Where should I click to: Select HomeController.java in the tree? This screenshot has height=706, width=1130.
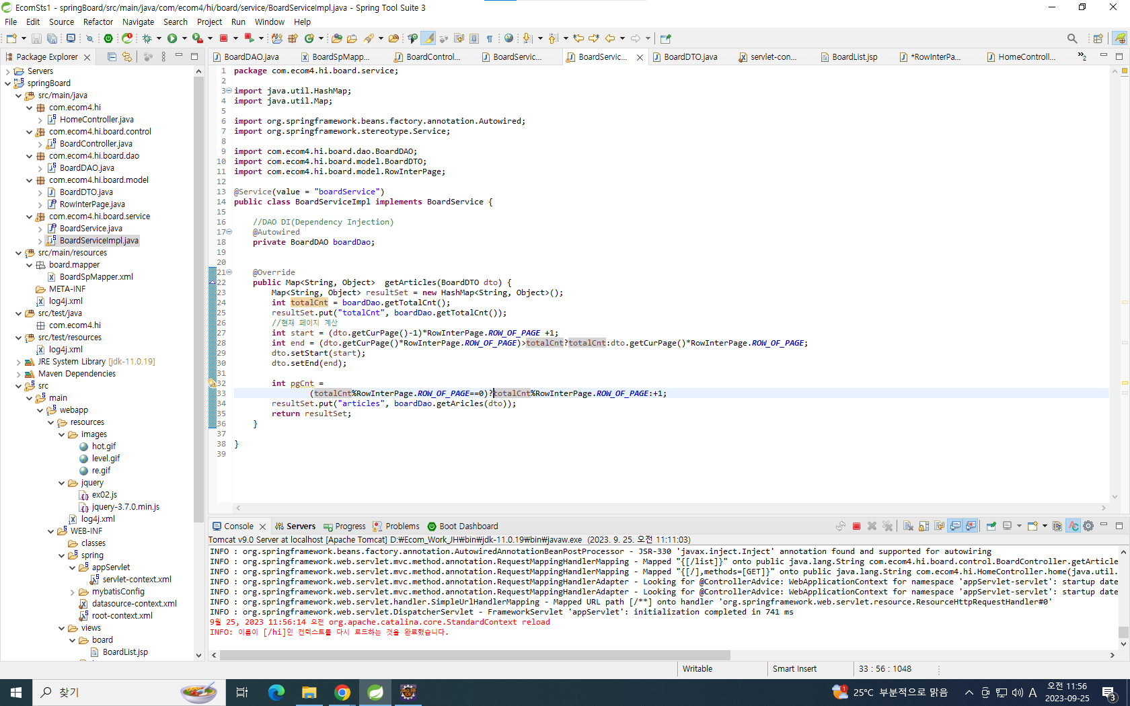(x=96, y=120)
